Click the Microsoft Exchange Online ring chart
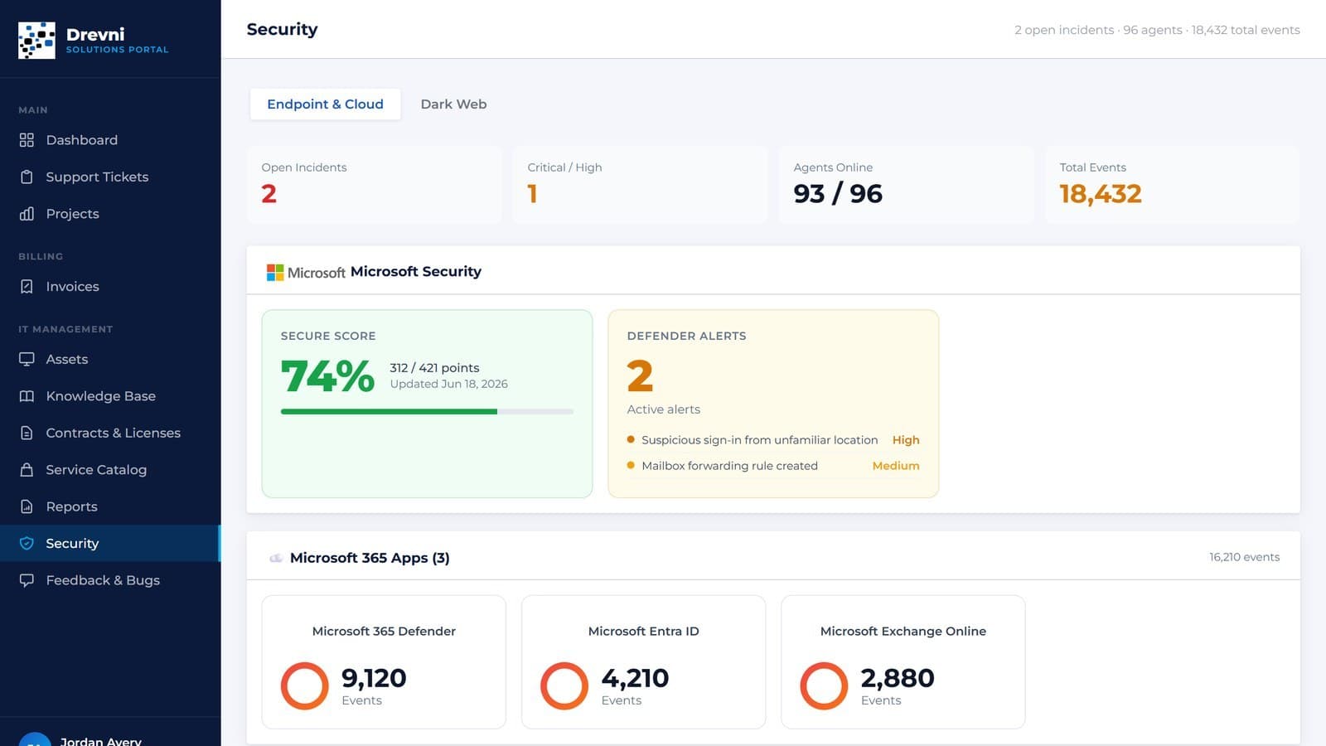Viewport: 1326px width, 746px height. pos(824,685)
